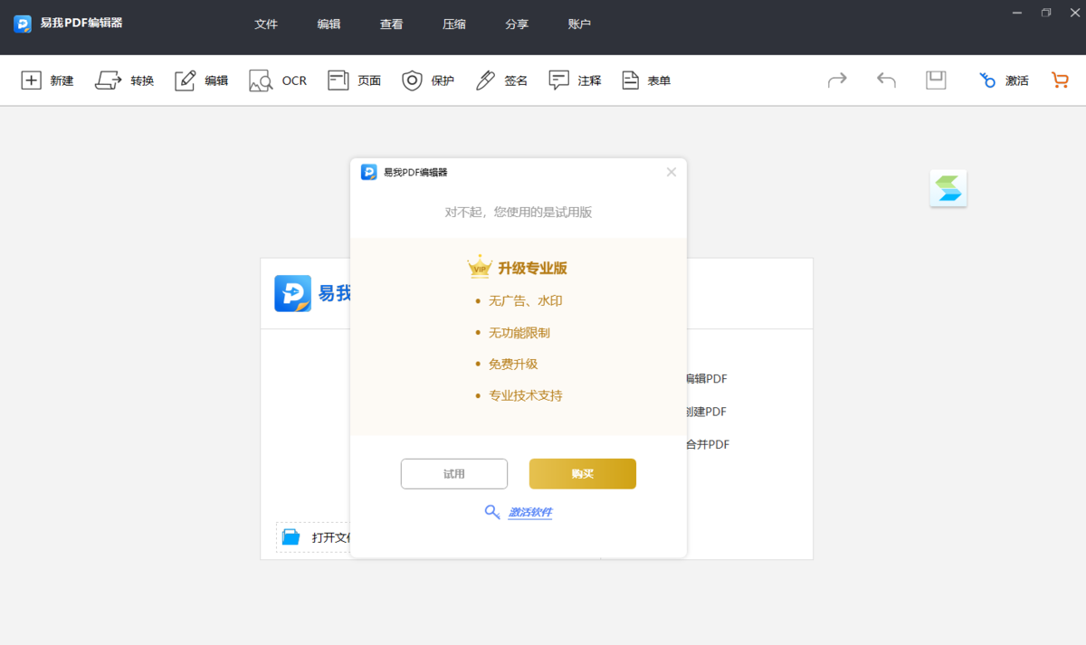Open the 编辑 edit tool in the toolbar

(201, 80)
